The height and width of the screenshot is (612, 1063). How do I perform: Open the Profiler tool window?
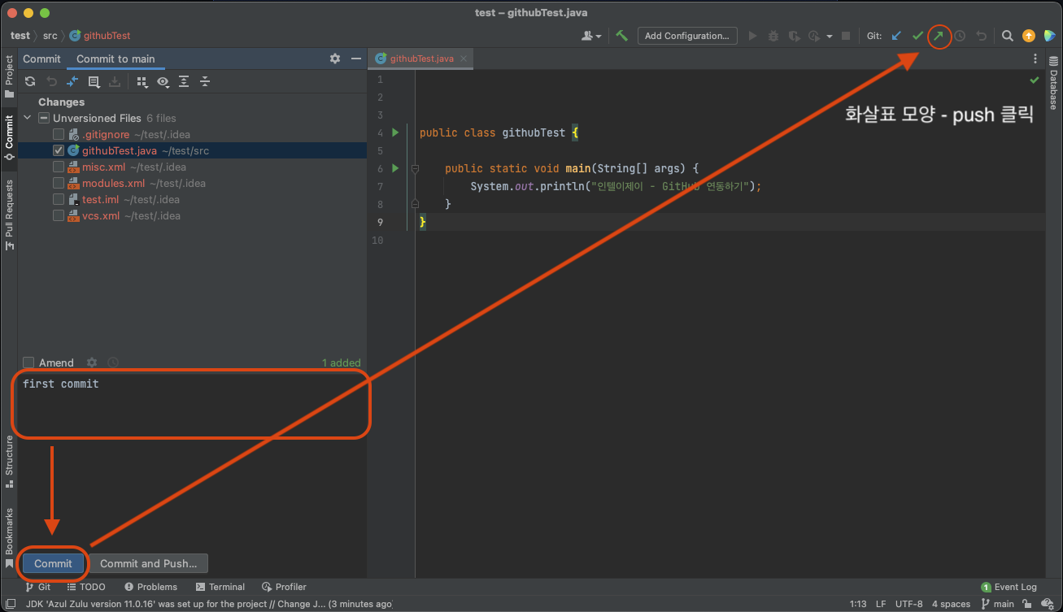point(285,587)
